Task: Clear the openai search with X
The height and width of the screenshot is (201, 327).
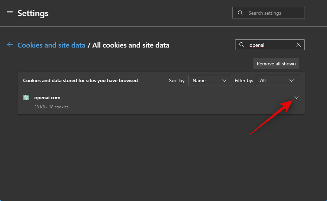Action: point(298,45)
